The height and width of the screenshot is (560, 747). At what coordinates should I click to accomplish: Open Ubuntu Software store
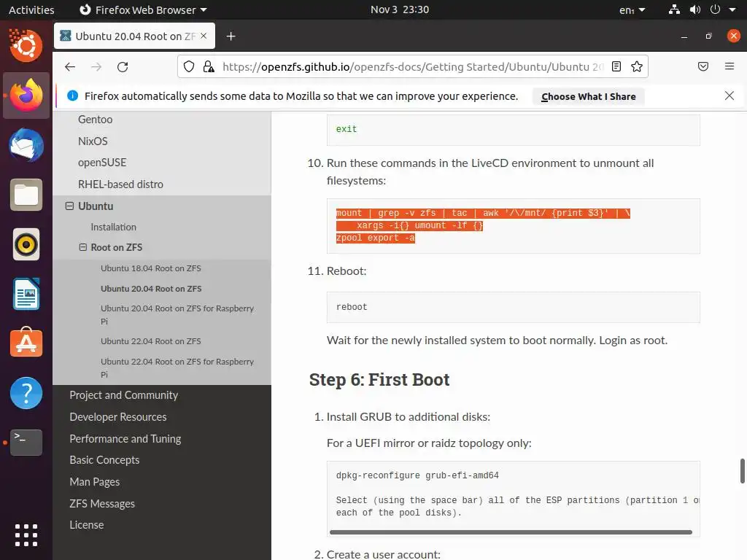26,343
